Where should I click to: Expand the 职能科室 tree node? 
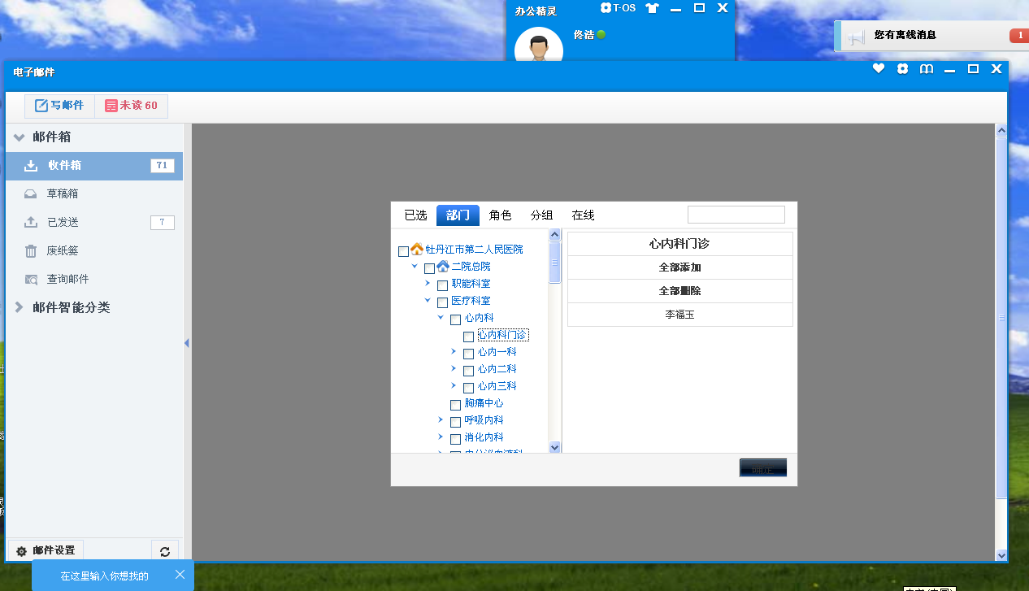click(x=428, y=284)
